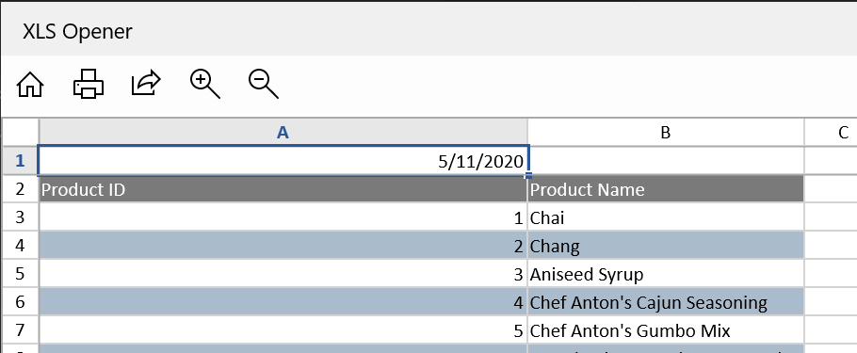Select column C header
Image resolution: width=857 pixels, height=353 pixels.
(x=831, y=132)
